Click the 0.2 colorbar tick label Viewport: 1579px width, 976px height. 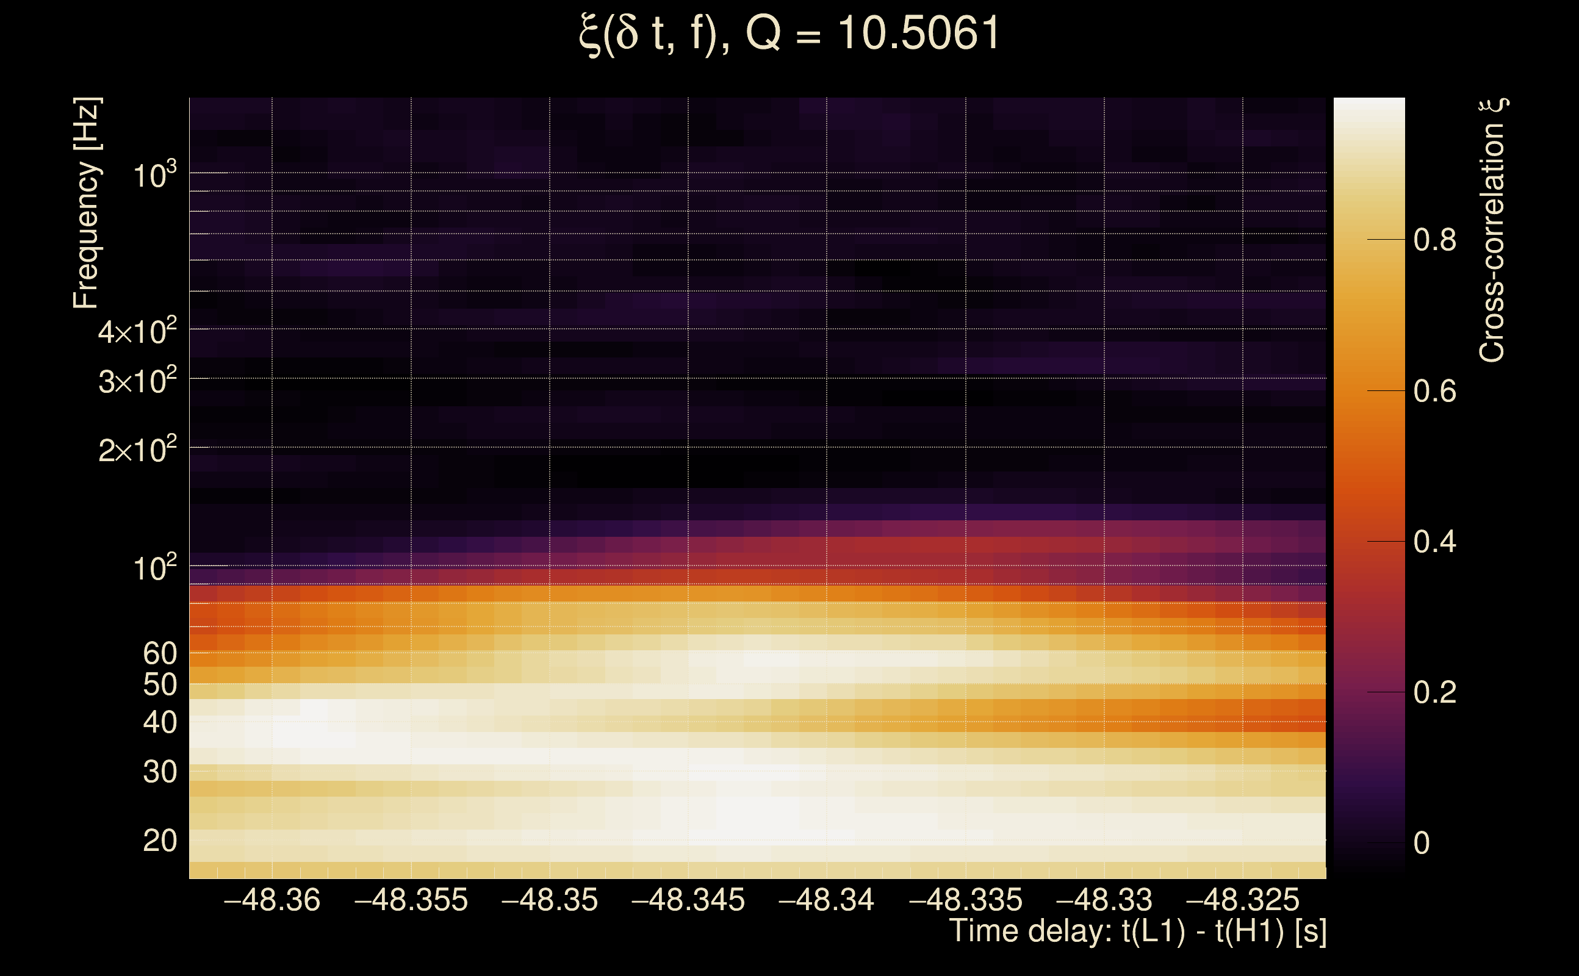click(1434, 692)
